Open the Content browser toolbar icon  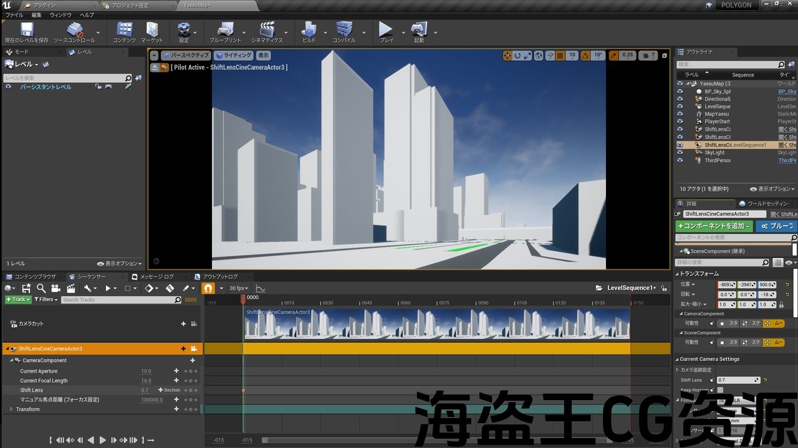125,30
